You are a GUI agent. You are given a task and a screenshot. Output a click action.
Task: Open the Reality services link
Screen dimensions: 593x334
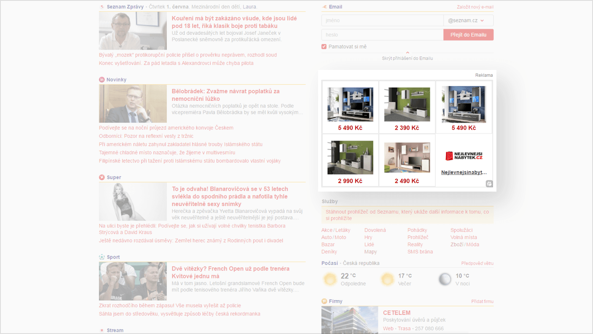(415, 245)
